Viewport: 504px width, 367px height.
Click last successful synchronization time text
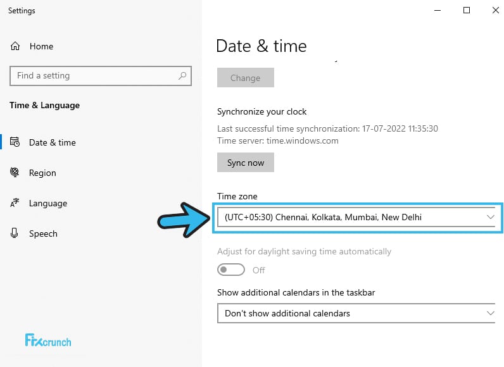coord(327,128)
